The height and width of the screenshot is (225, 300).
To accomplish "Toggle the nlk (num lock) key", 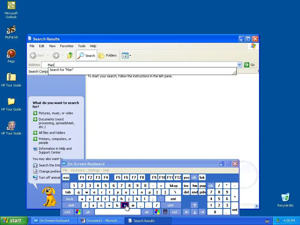I will point(211,186).
